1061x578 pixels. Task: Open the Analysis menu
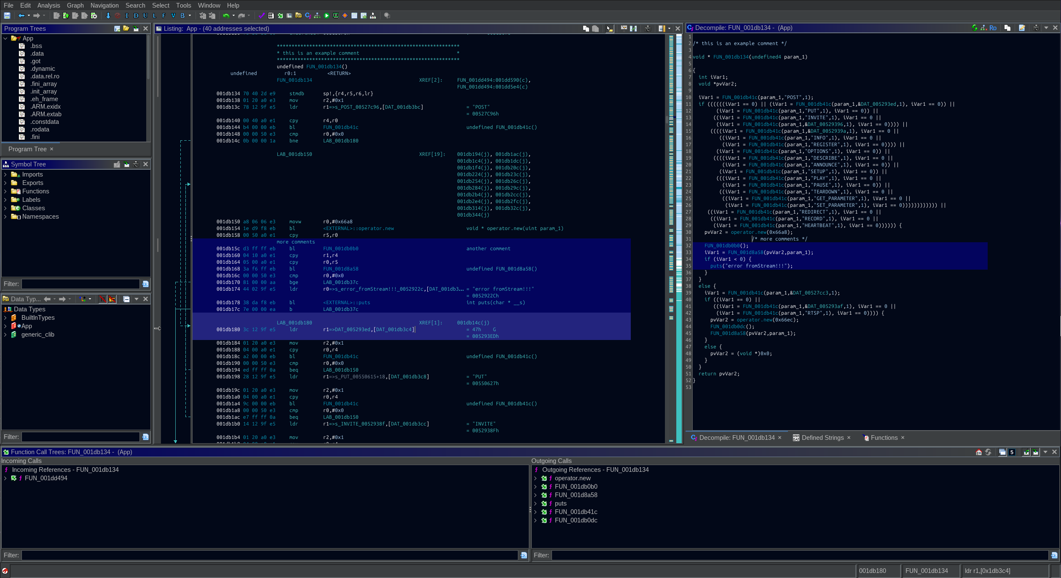[48, 5]
